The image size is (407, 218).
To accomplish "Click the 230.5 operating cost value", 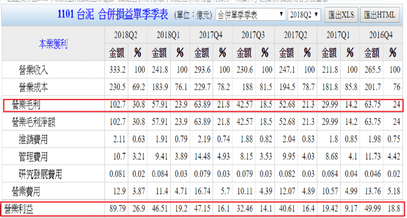I will [118, 87].
